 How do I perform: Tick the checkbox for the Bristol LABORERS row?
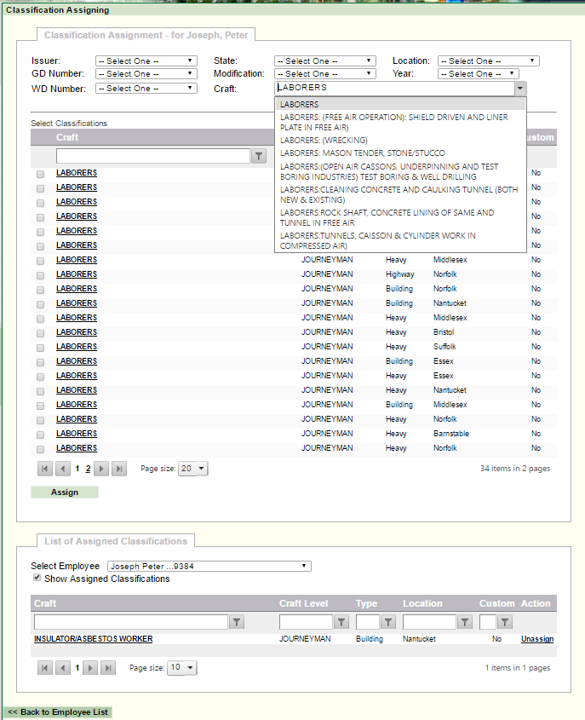tap(40, 332)
